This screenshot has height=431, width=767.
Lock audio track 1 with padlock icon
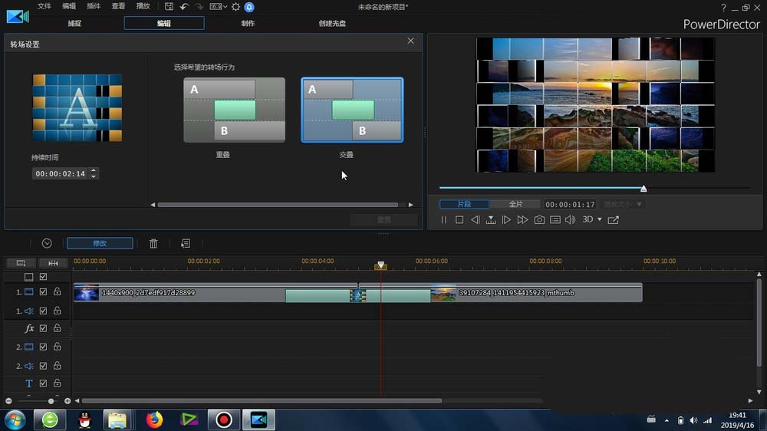[x=57, y=311]
